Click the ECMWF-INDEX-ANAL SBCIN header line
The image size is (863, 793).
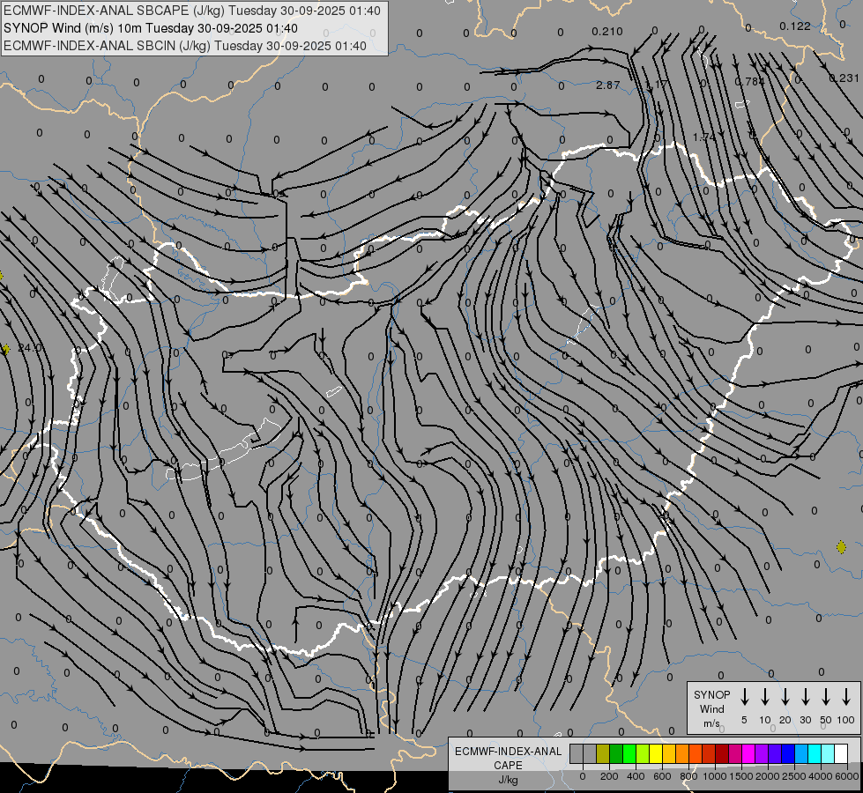coord(185,46)
